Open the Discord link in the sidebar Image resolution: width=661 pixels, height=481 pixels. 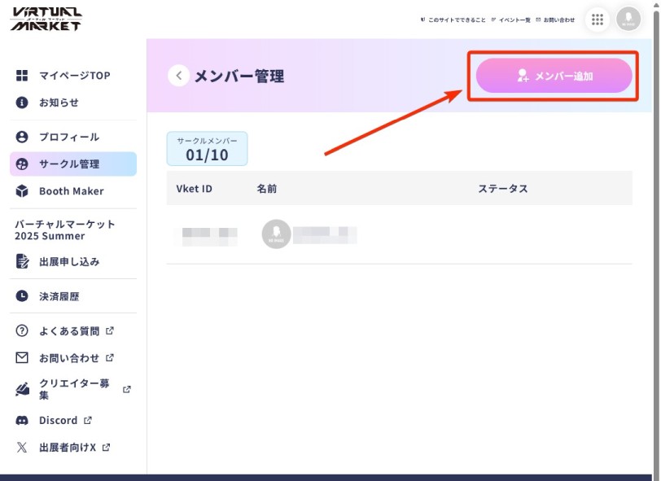pyautogui.click(x=58, y=420)
